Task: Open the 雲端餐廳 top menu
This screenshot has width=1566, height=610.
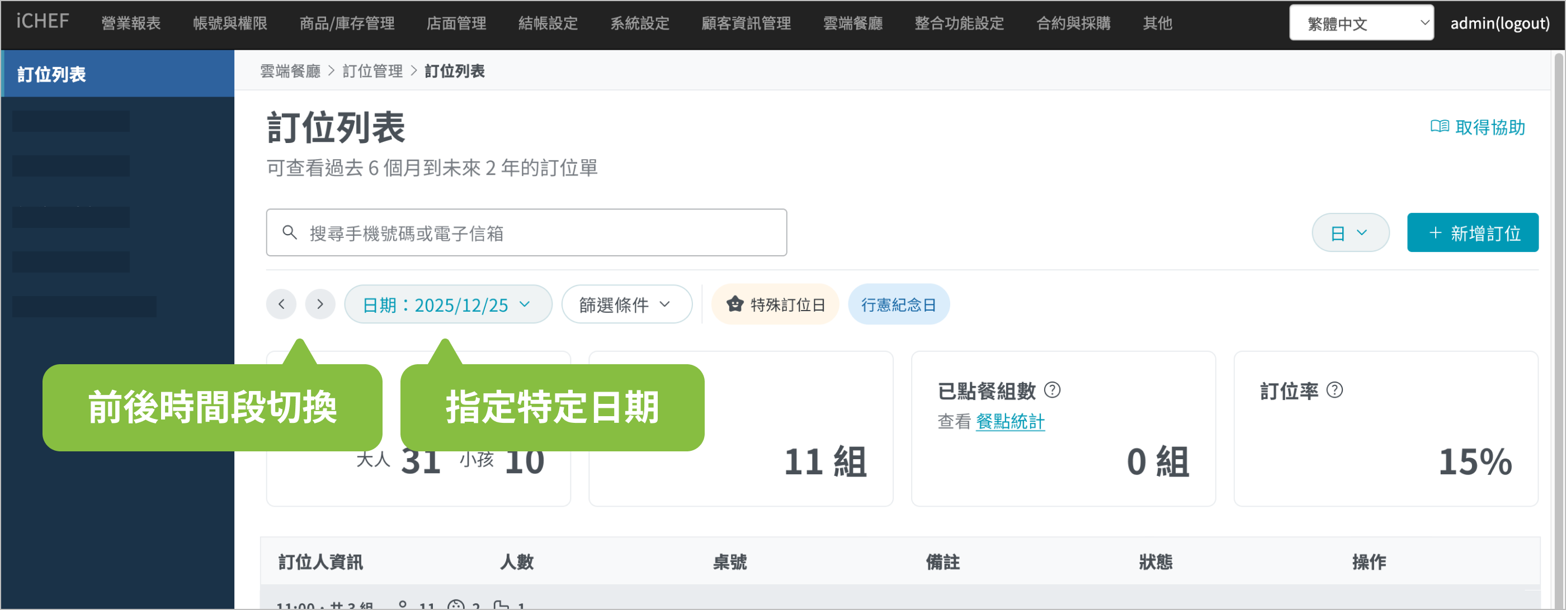Action: (x=852, y=23)
